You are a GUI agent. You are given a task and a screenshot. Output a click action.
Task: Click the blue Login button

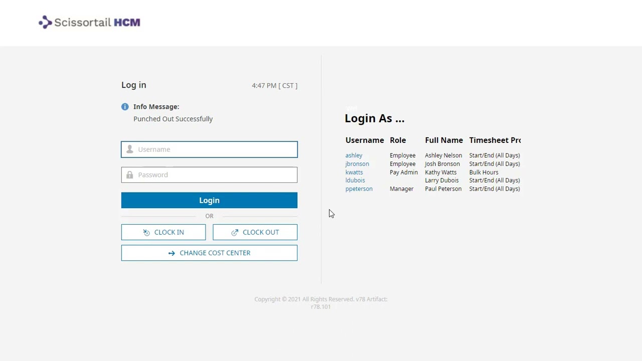(x=209, y=201)
